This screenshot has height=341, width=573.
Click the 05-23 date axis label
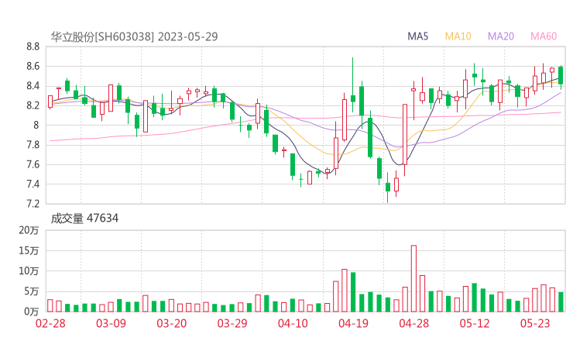535,323
